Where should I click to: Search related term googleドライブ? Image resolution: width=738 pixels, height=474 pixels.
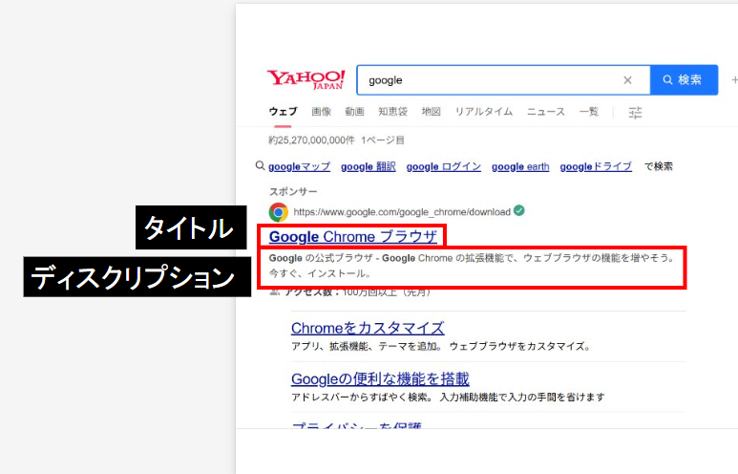point(596,167)
